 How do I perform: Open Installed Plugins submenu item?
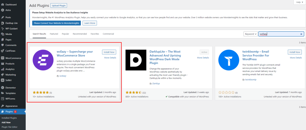pyautogui.click(x=9, y=118)
